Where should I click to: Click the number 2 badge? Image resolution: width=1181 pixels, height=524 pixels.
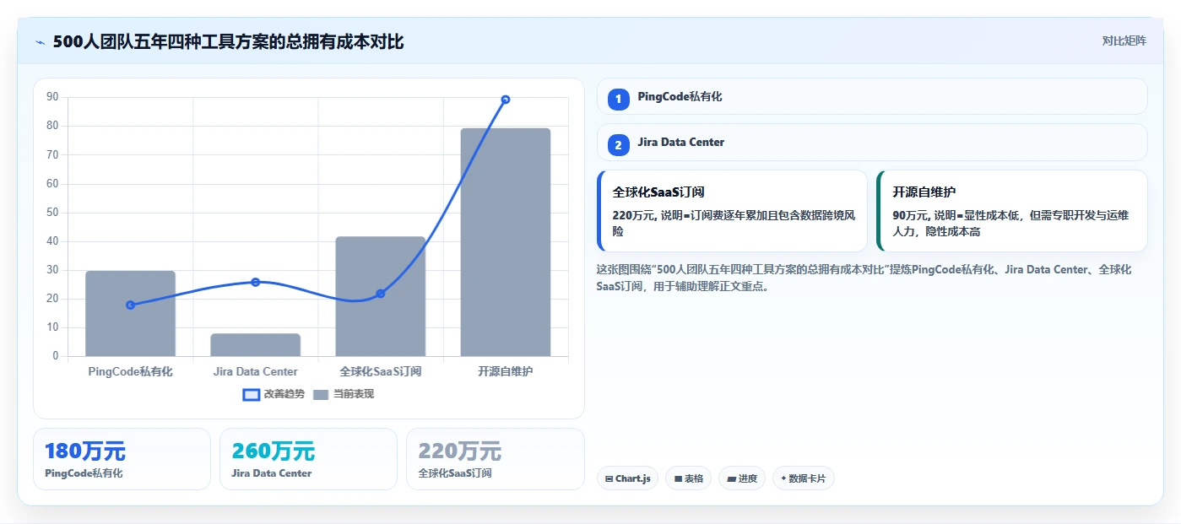pos(618,145)
